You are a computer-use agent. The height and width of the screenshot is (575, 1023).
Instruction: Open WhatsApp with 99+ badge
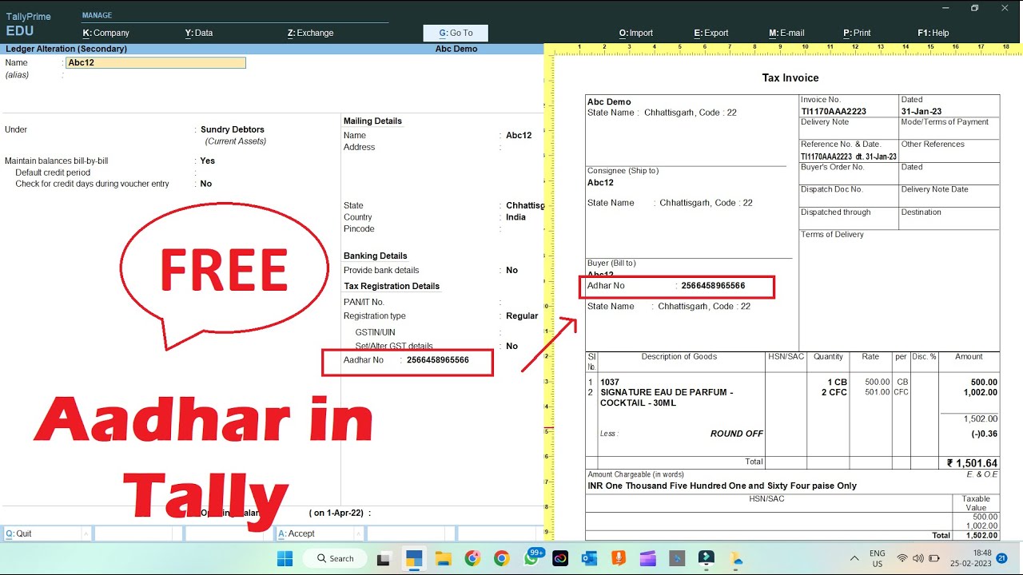(x=531, y=558)
